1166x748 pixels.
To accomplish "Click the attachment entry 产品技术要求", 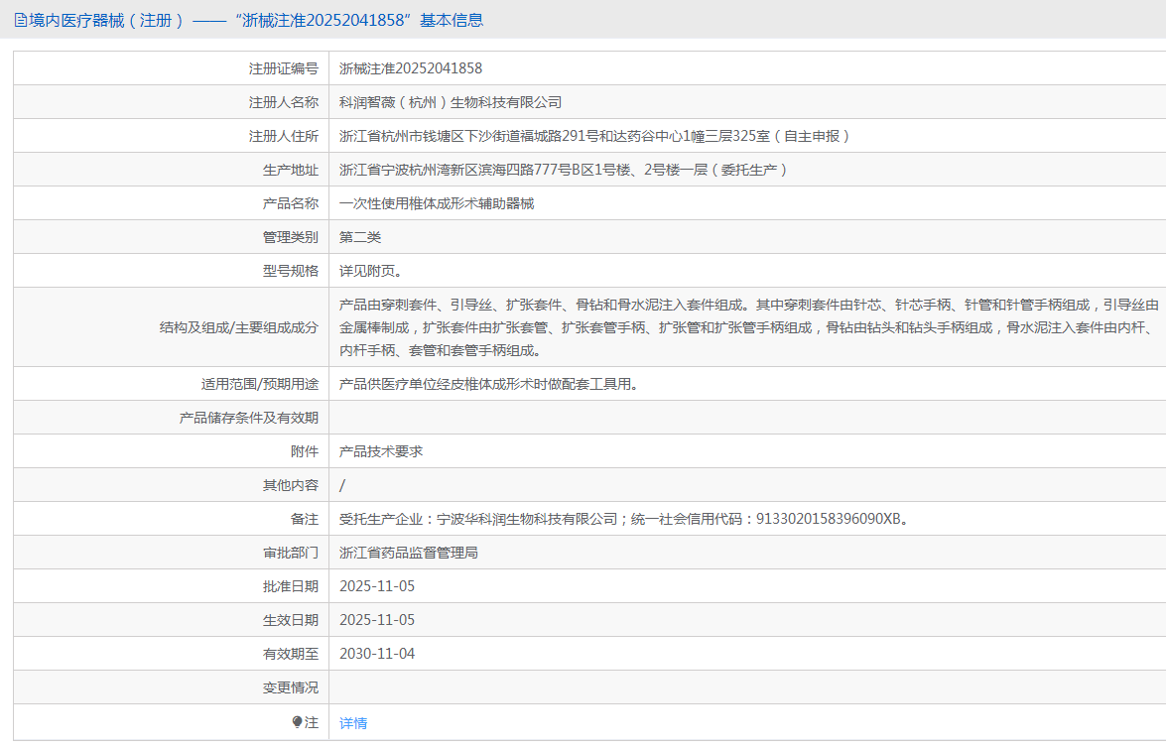I will tap(381, 451).
